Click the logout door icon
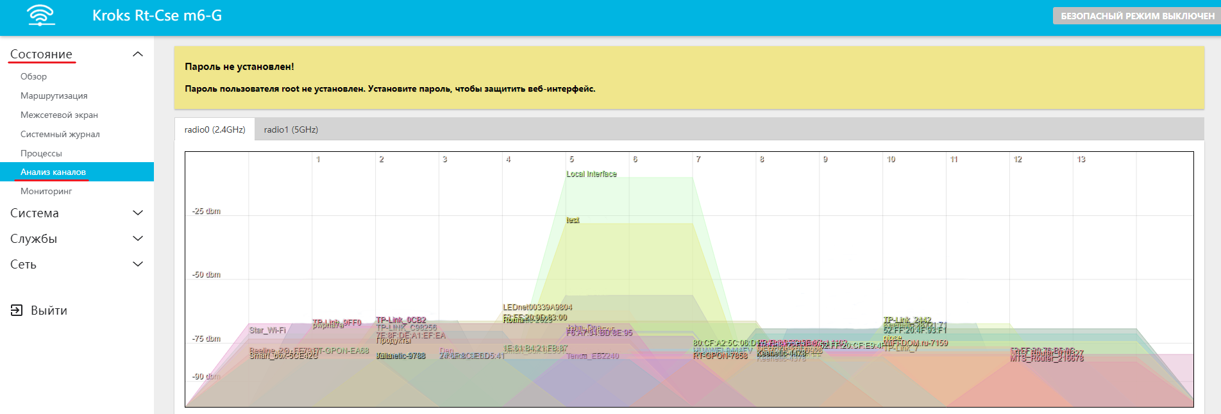This screenshot has width=1221, height=414. (17, 310)
